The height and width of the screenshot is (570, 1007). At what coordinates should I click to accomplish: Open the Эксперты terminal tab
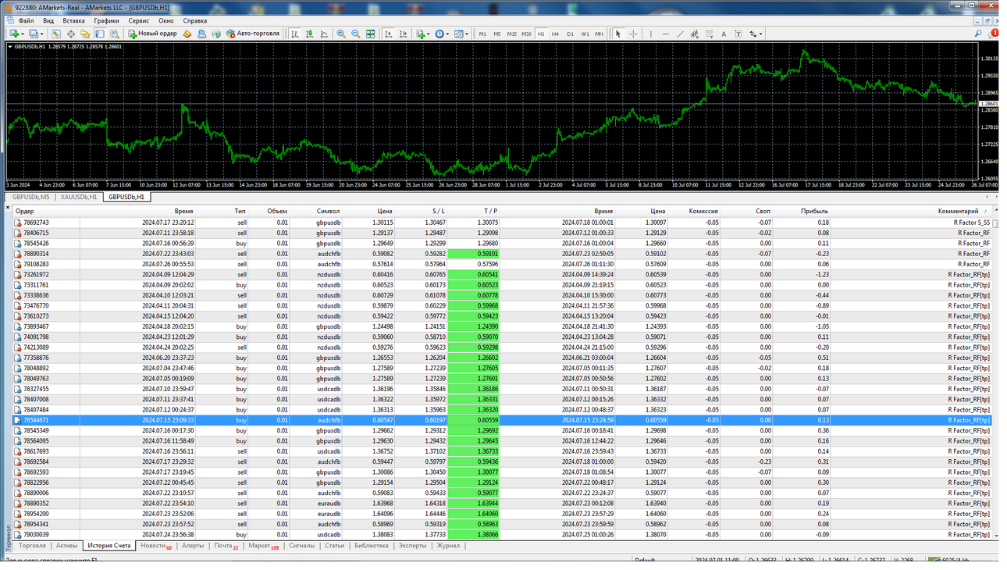point(412,546)
